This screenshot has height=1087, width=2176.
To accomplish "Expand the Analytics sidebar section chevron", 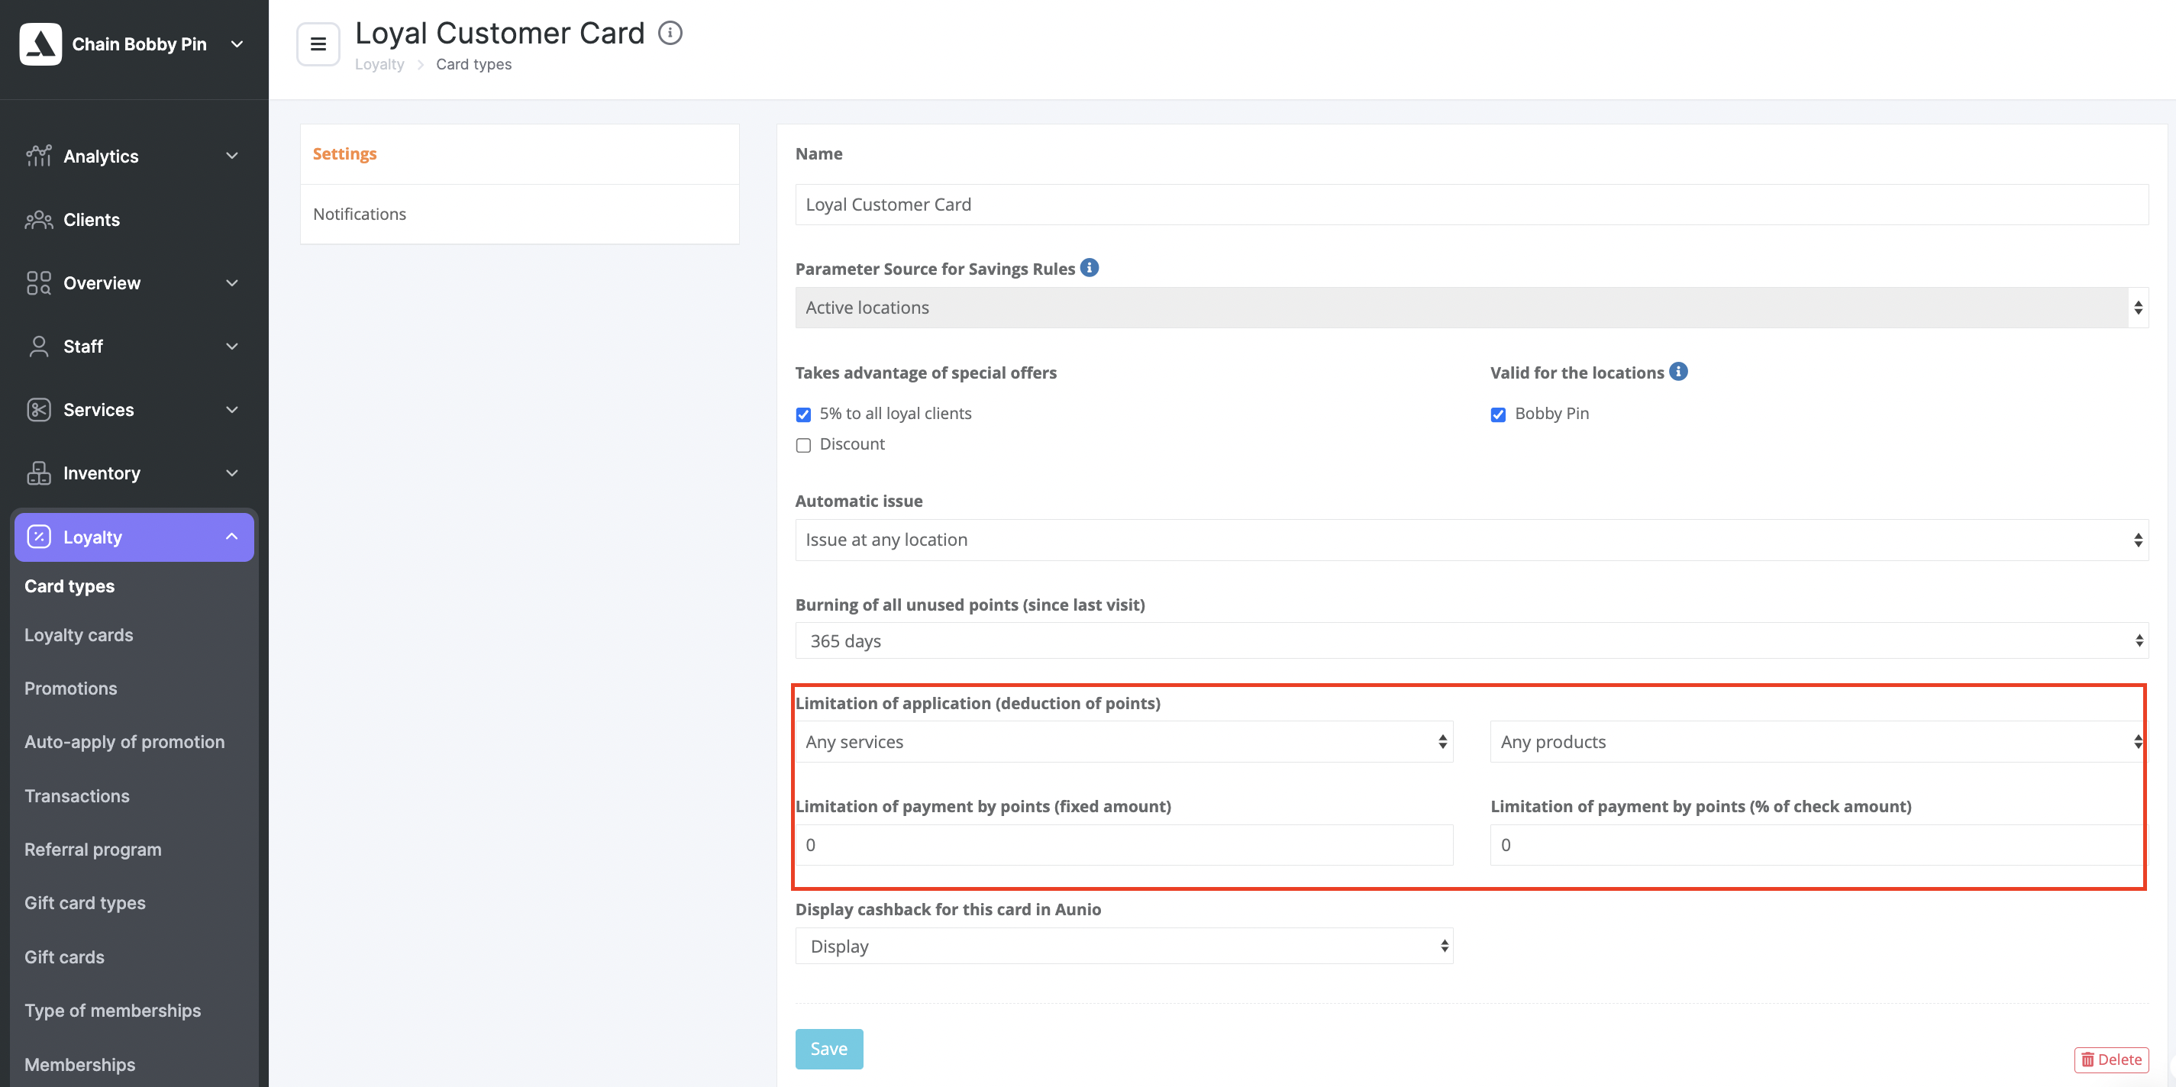I will coord(232,156).
